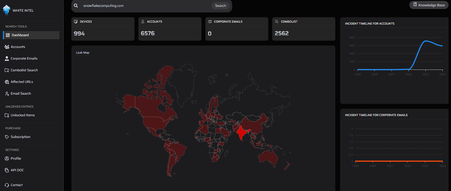451x191 pixels.
Task: Click the Devices card monitor icon
Action: point(76,22)
